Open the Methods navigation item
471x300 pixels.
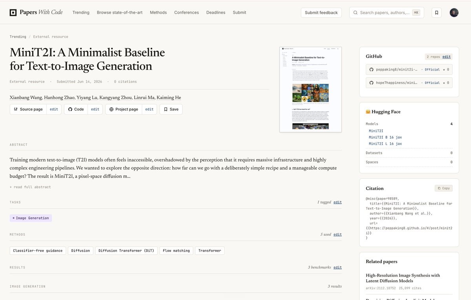pos(158,13)
